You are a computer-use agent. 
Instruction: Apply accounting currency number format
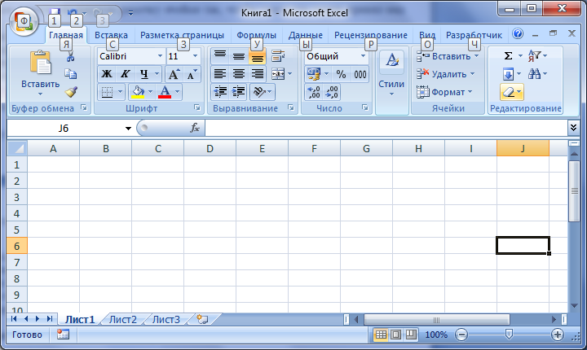click(x=314, y=74)
